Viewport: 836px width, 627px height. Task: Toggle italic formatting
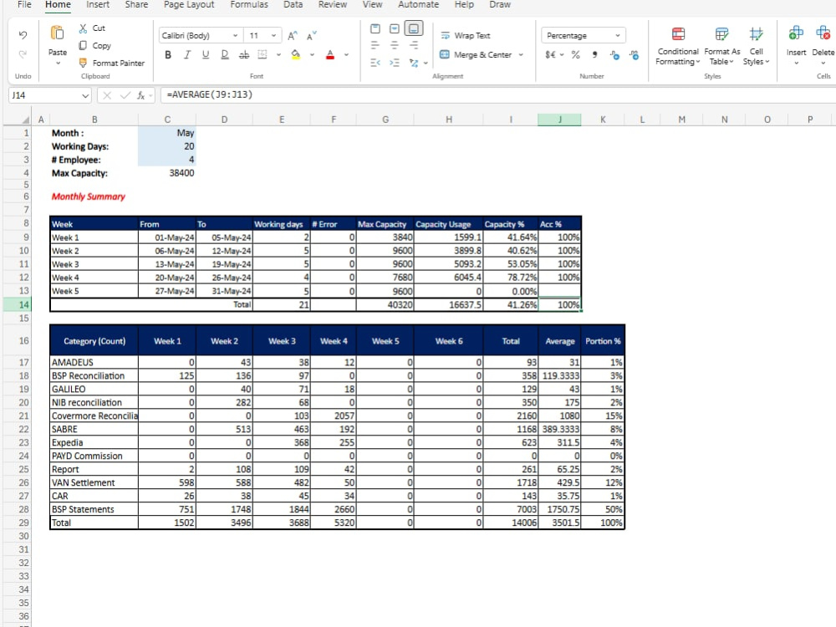[187, 54]
